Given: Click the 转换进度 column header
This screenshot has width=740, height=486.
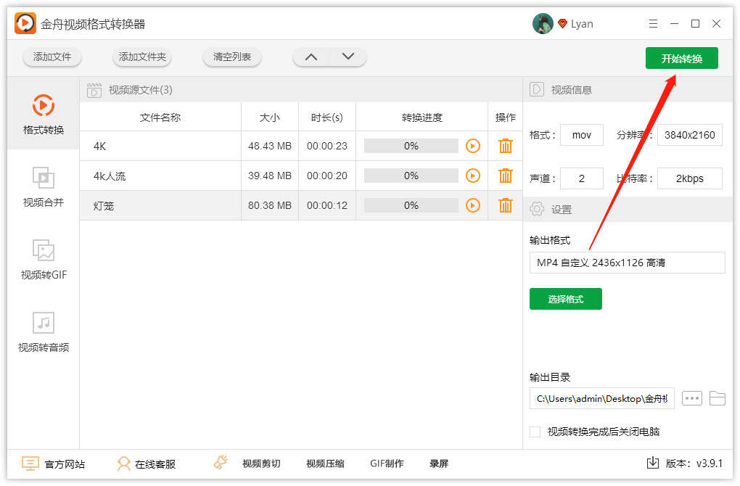Looking at the screenshot, I should tap(422, 117).
